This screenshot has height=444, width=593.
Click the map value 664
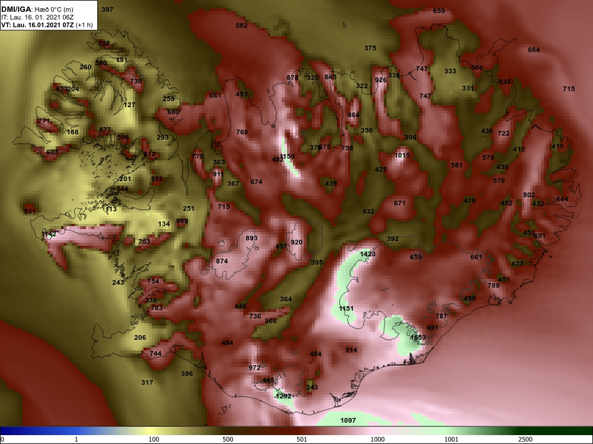pyautogui.click(x=534, y=50)
